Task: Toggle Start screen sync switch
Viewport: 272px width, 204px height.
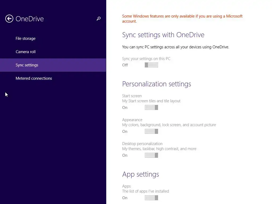Action: (151, 108)
